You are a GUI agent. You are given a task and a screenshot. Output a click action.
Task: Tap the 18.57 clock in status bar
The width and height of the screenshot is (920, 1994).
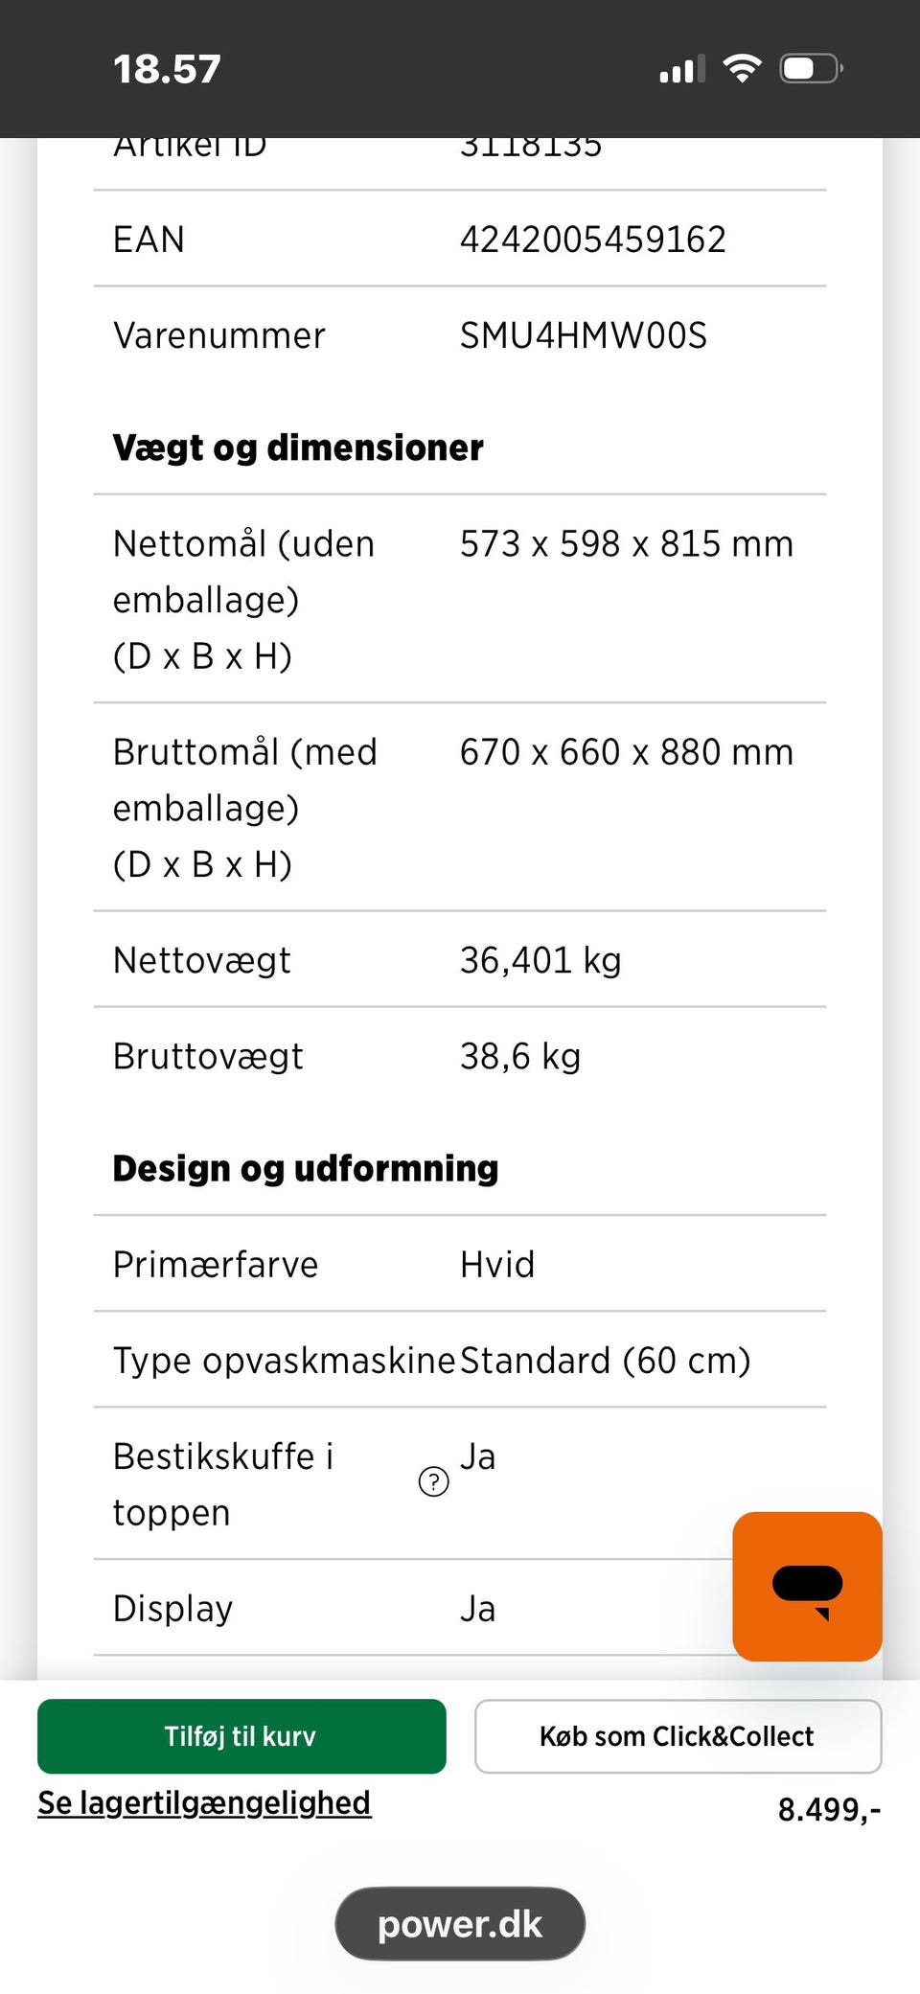pos(167,69)
